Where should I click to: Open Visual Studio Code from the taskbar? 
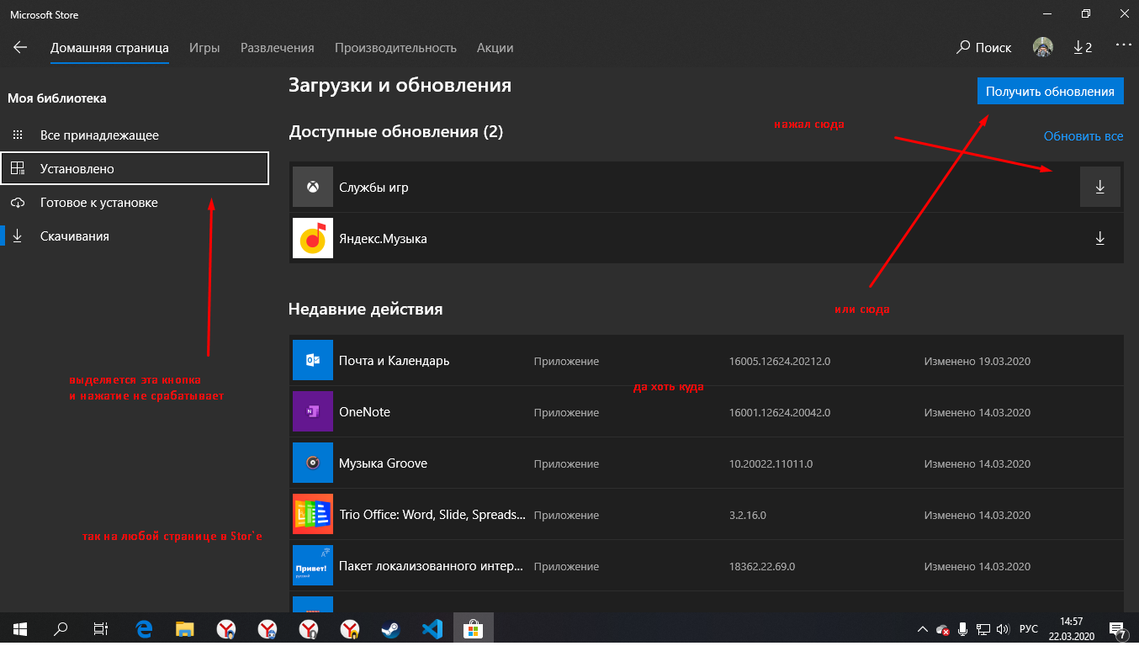coord(432,628)
